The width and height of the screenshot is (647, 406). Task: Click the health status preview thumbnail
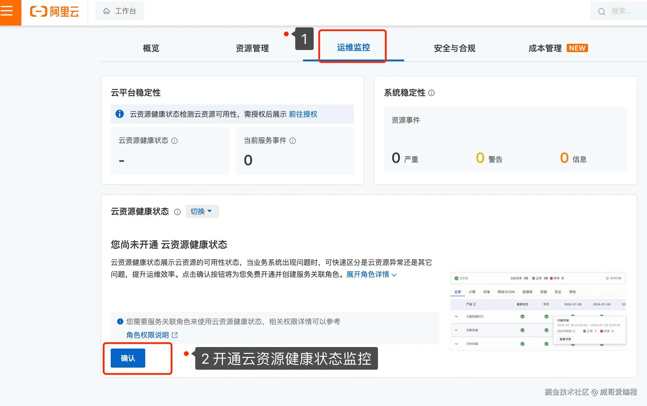coord(538,311)
